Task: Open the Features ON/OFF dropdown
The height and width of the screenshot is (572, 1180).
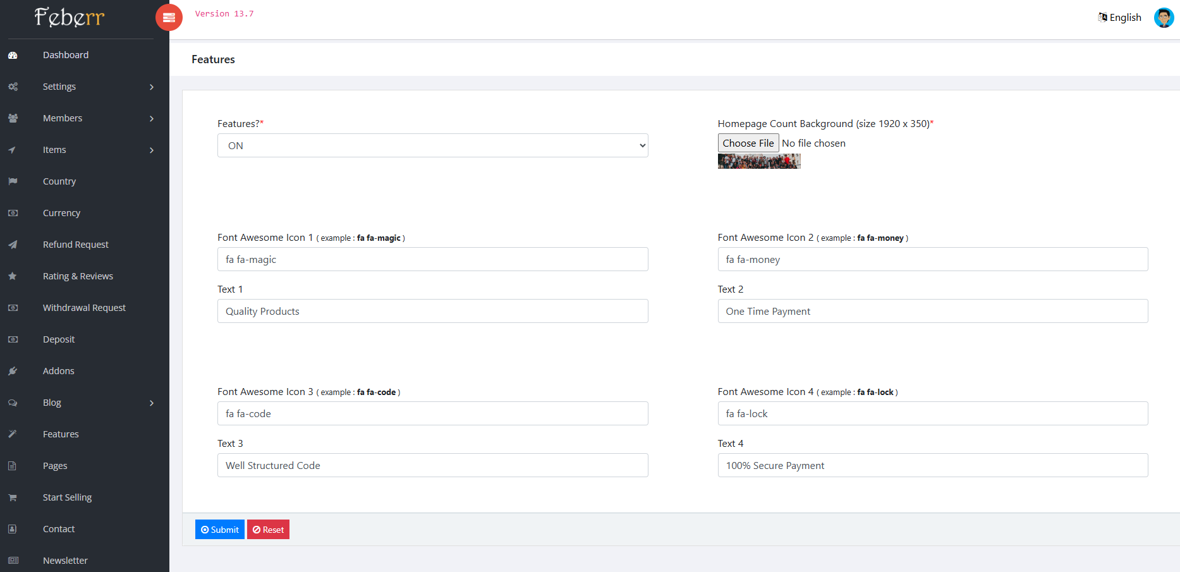Action: click(x=433, y=145)
